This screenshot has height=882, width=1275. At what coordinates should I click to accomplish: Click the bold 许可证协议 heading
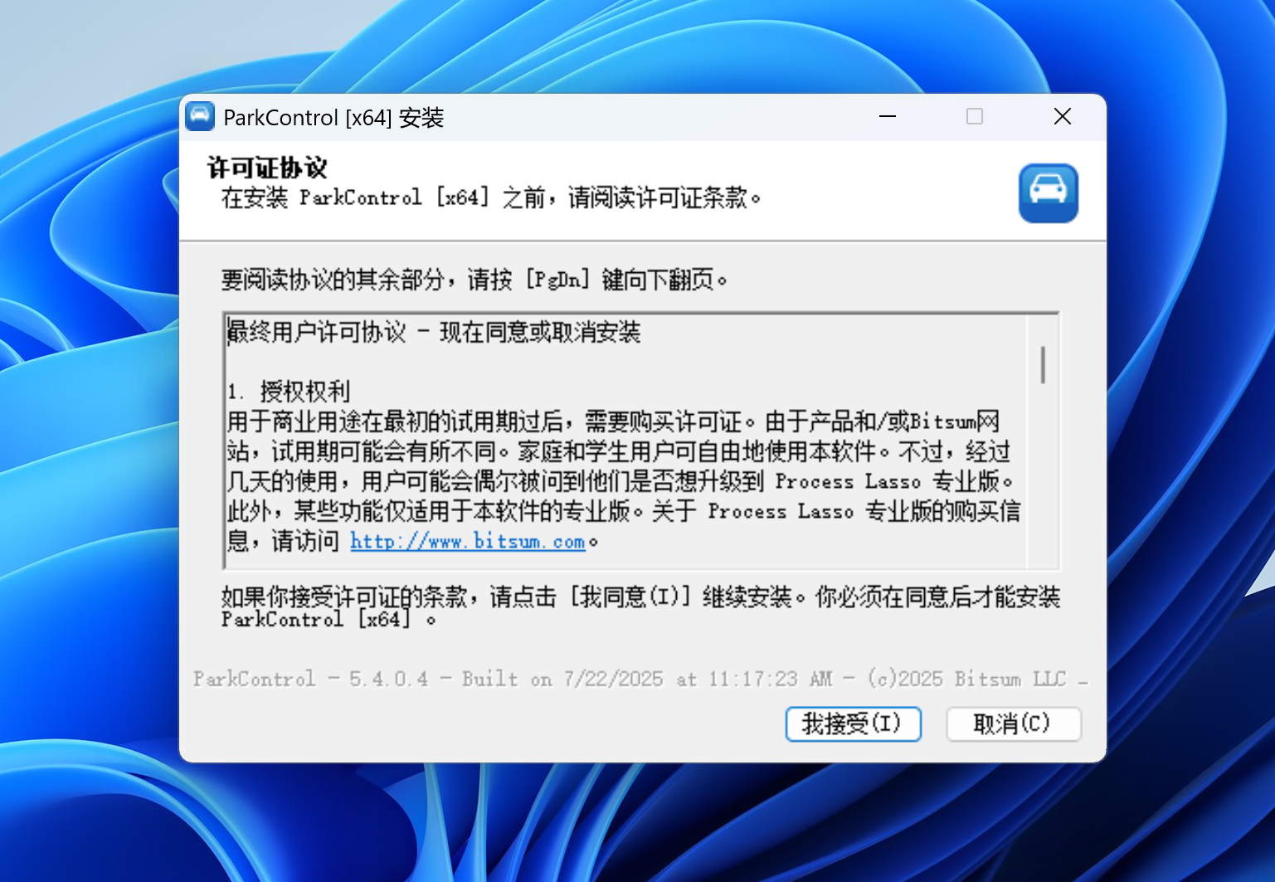(267, 168)
